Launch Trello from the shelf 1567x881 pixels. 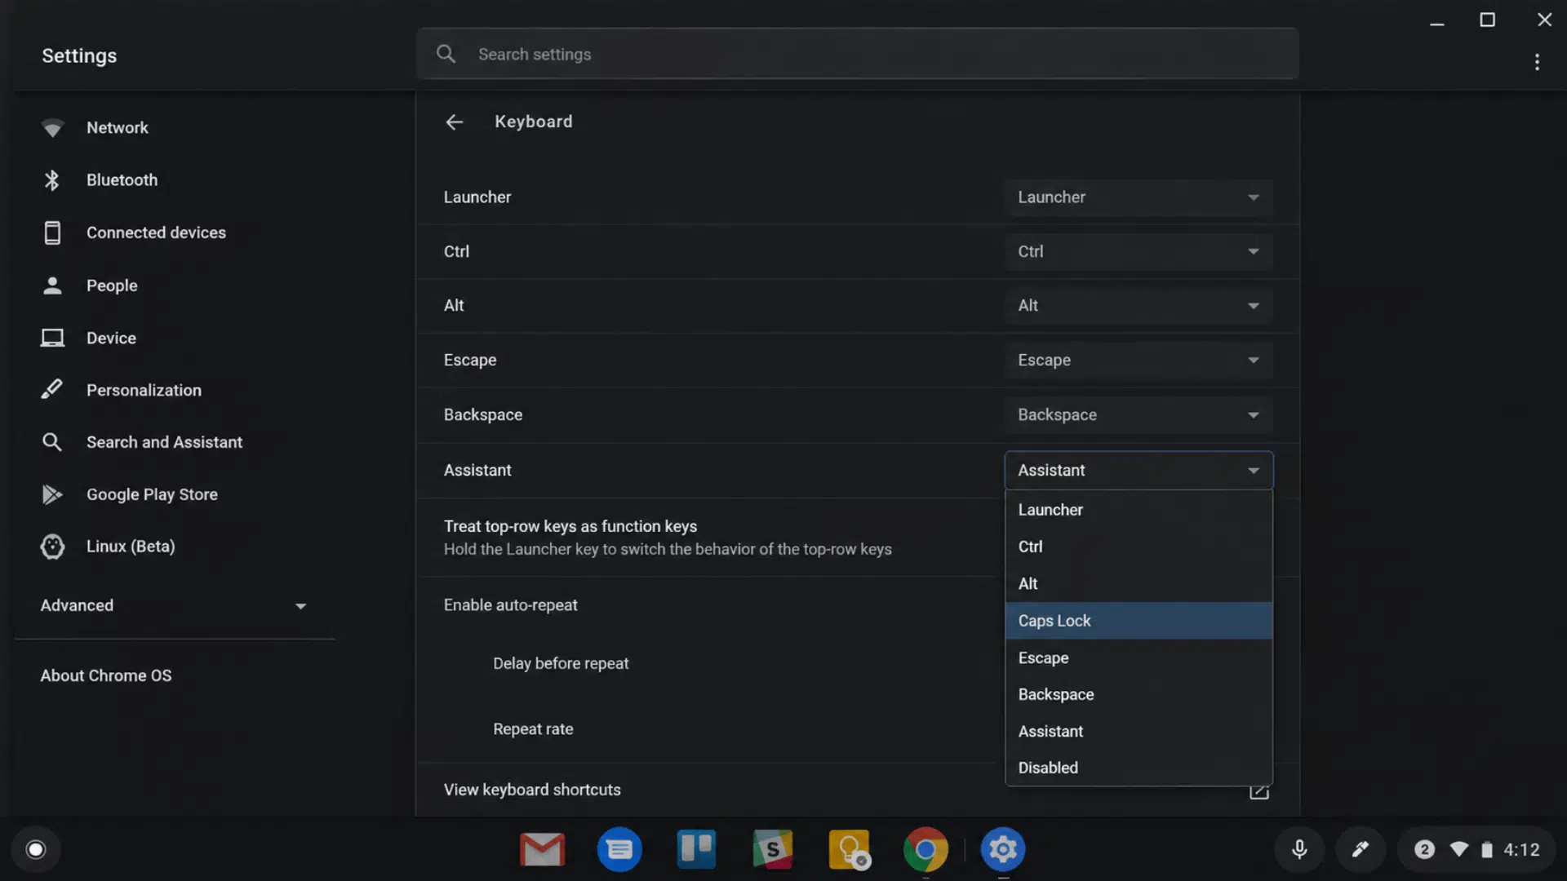(696, 850)
